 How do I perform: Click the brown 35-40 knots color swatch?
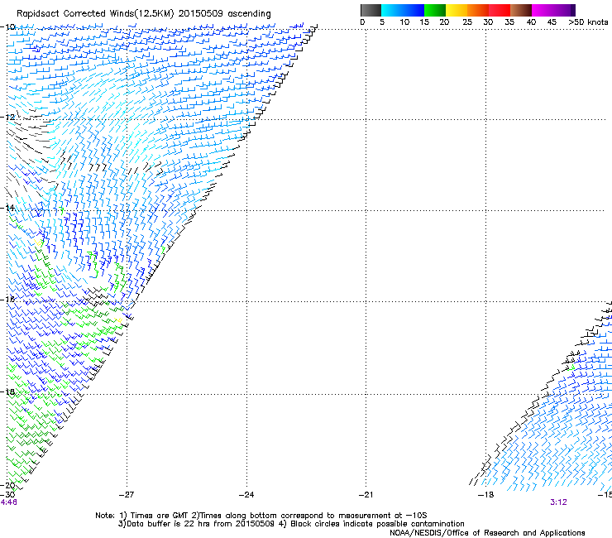pyautogui.click(x=521, y=10)
